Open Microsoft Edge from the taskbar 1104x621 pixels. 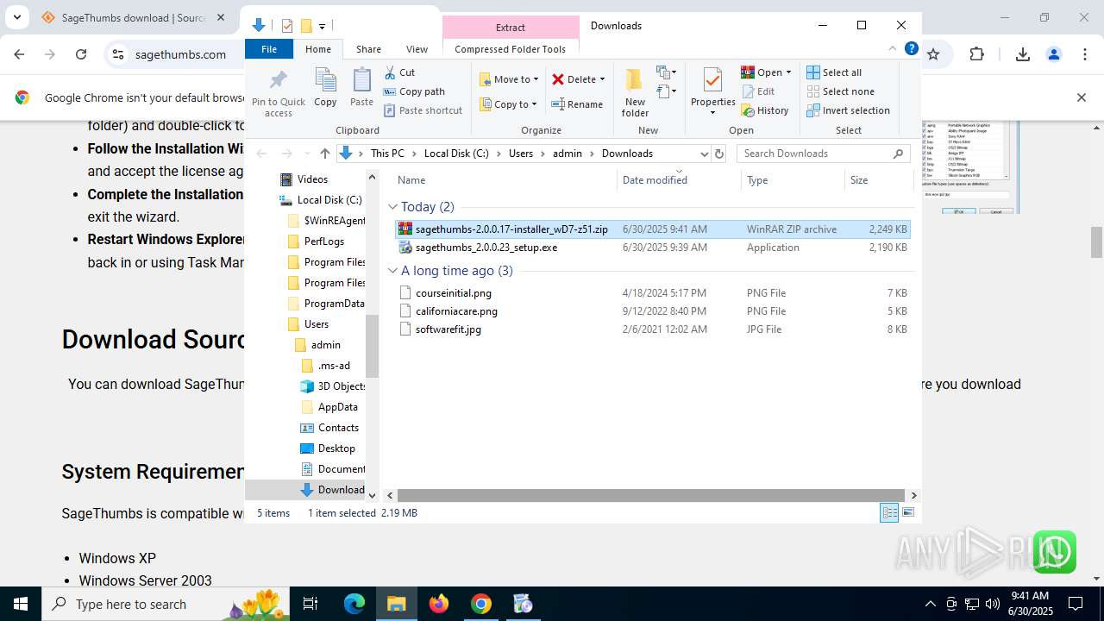click(354, 604)
